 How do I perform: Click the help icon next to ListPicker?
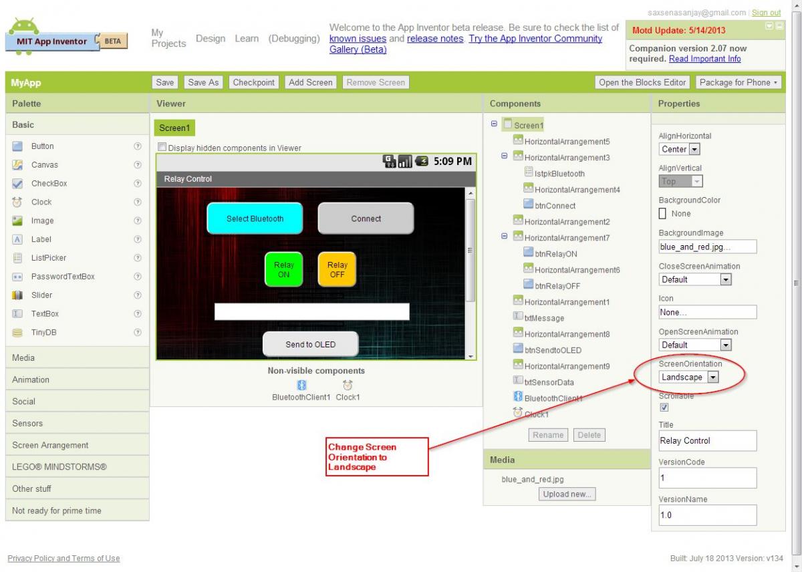click(x=138, y=258)
